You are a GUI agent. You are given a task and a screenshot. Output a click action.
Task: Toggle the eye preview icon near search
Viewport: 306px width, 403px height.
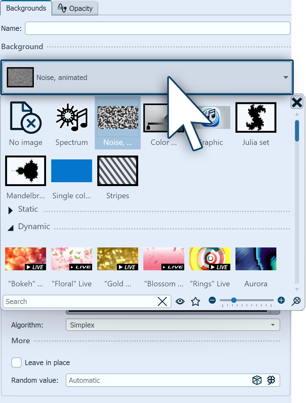tap(180, 301)
